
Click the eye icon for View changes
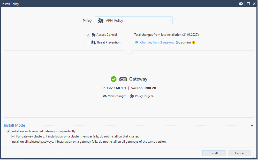[105, 96]
